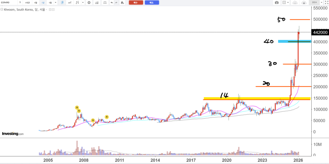Click the current price label 442000
Screen dimensions: 329x164
(320, 32)
